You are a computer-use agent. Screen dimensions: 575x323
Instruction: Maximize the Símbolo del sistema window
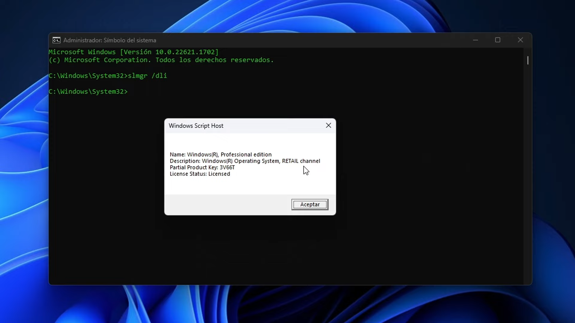coord(498,40)
